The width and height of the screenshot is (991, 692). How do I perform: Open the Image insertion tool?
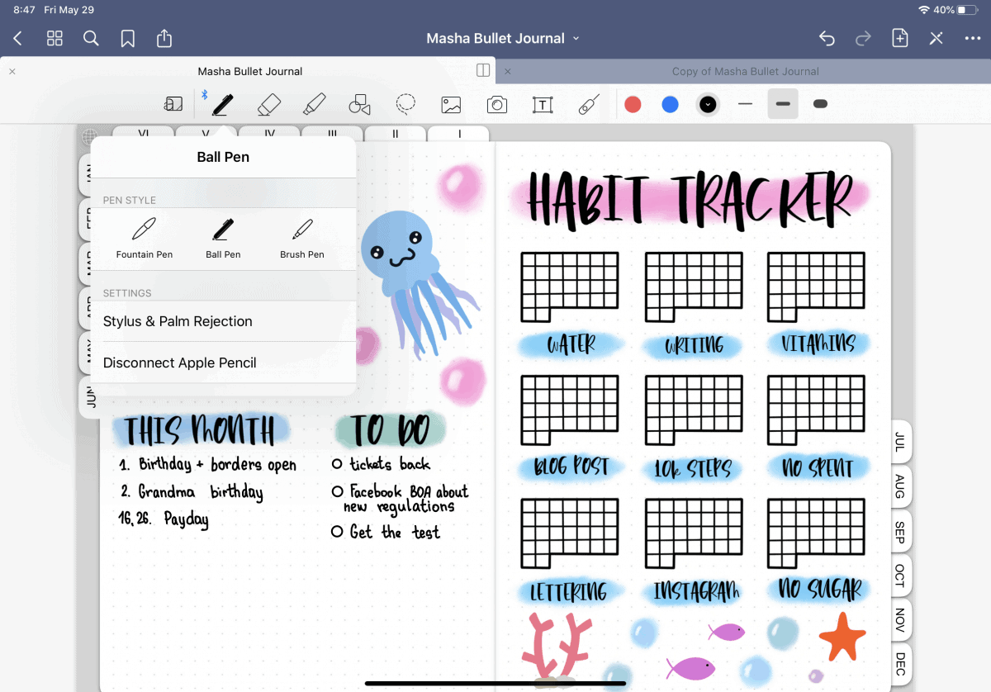(x=451, y=104)
